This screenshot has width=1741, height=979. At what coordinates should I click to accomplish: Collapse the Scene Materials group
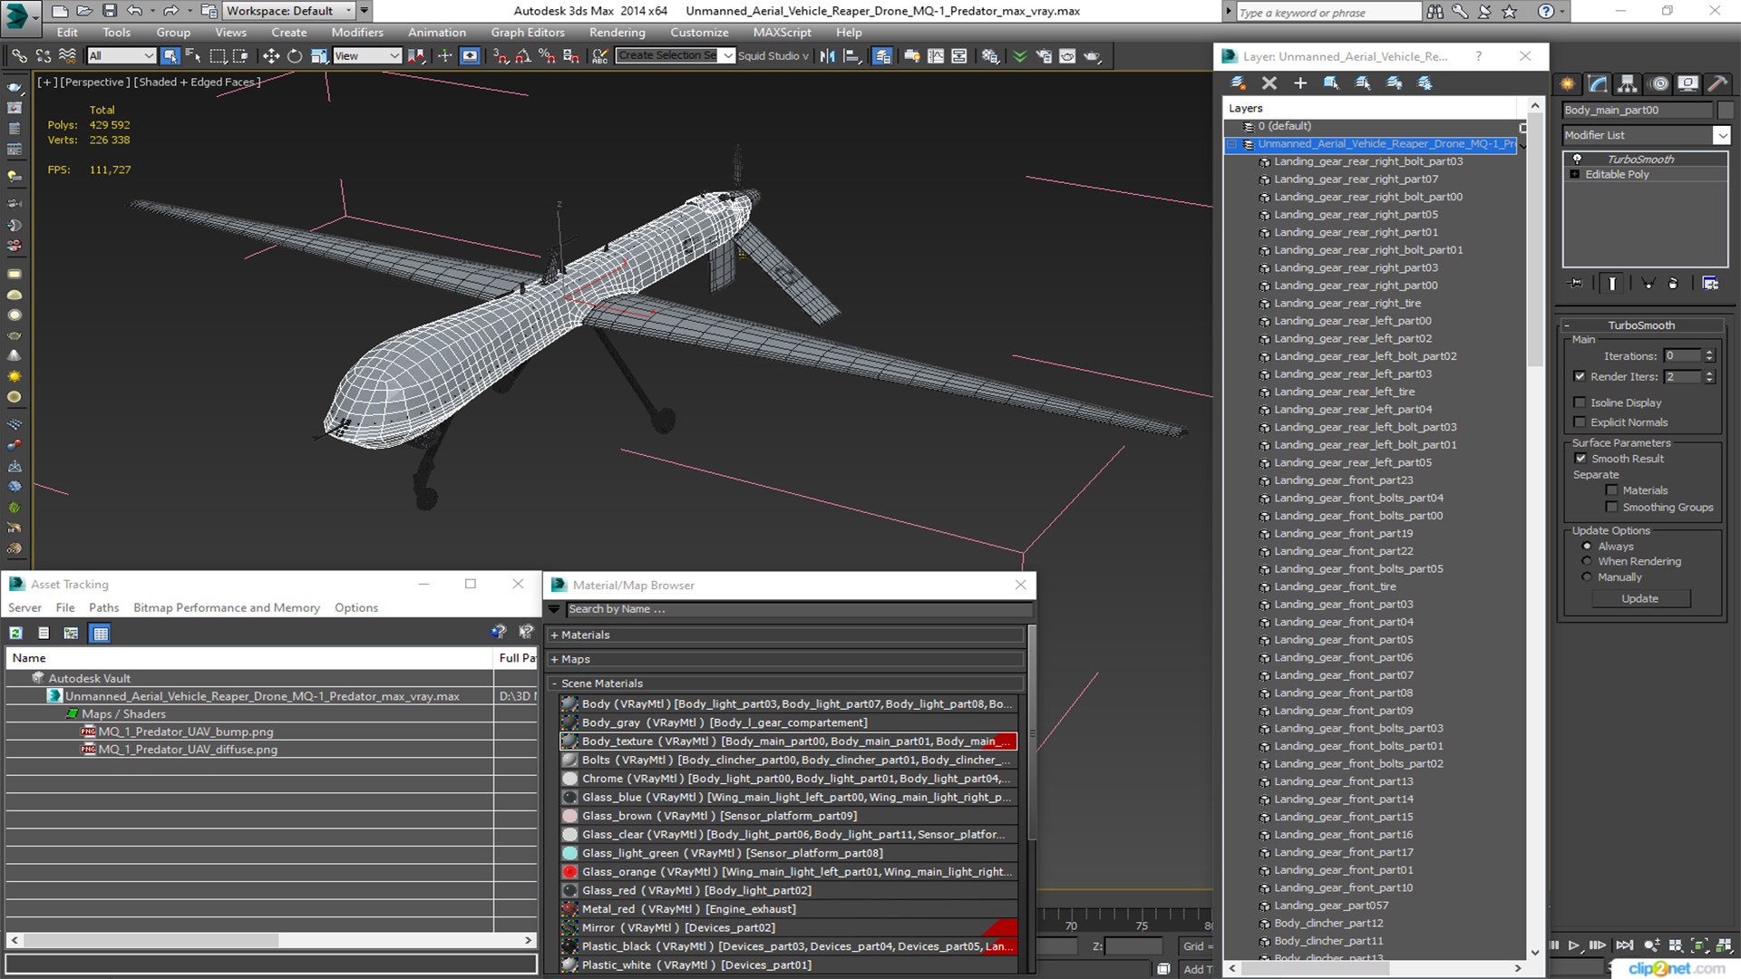pyautogui.click(x=554, y=683)
